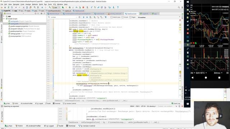
Task: Tap the emulator Recents square button
Action: tap(219, 78)
